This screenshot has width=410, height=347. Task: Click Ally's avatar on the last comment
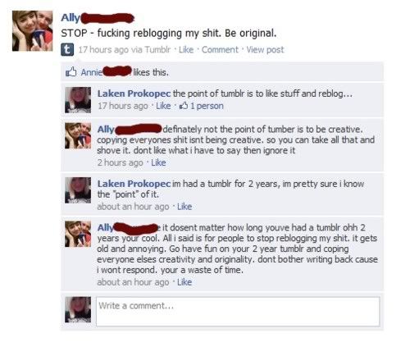click(78, 234)
